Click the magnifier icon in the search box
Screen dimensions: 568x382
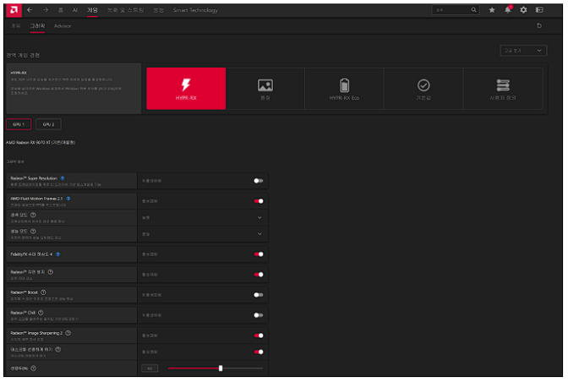(473, 10)
